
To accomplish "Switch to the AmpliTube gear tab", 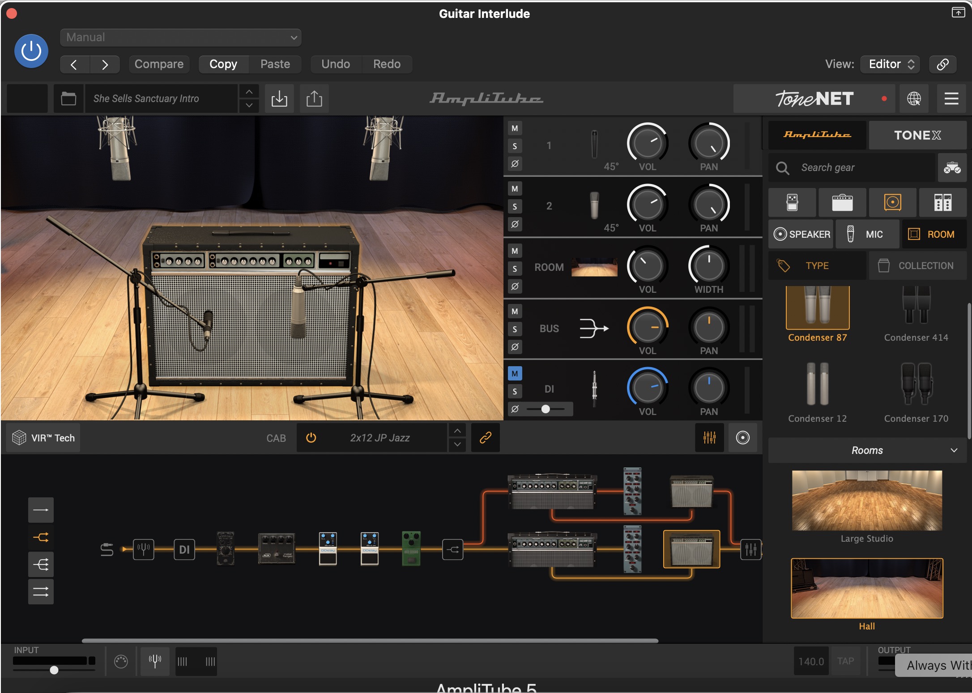I will (817, 135).
